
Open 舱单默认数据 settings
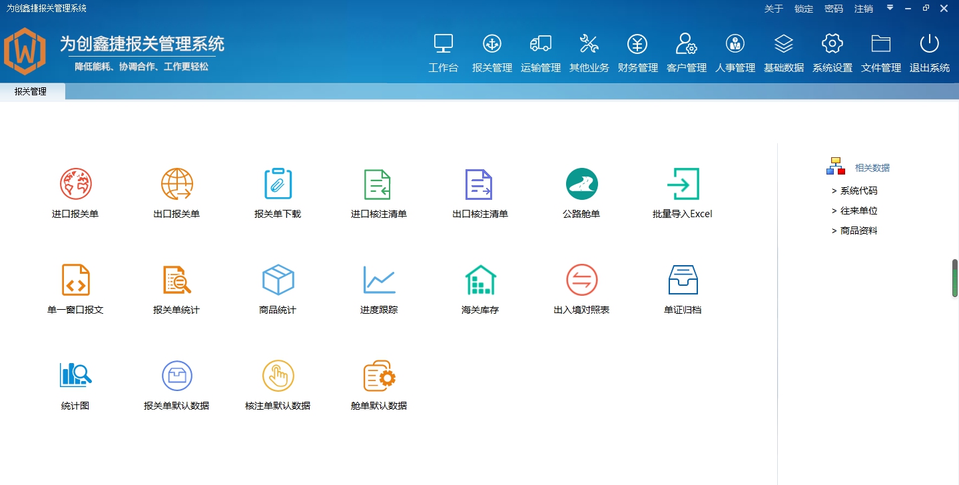click(x=378, y=384)
